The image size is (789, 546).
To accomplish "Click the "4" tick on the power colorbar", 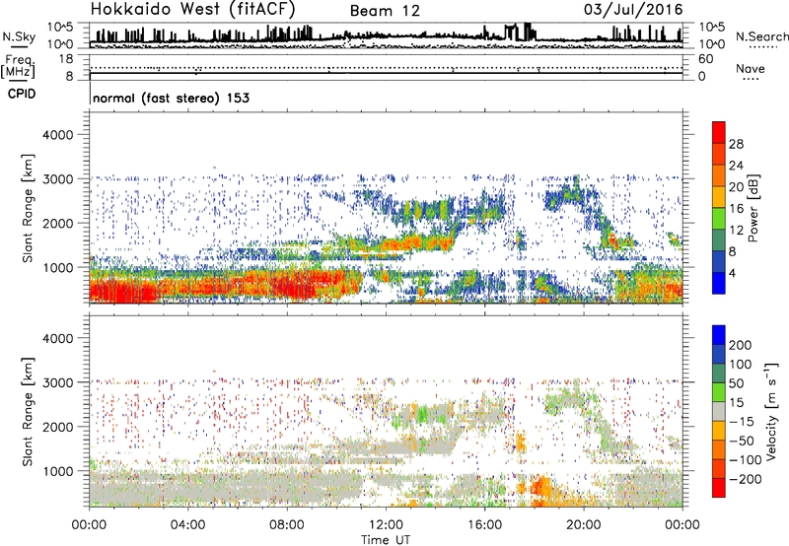I will point(733,273).
